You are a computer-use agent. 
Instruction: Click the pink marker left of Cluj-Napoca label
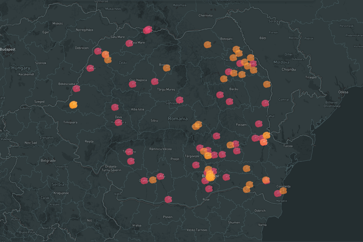tap(132, 84)
